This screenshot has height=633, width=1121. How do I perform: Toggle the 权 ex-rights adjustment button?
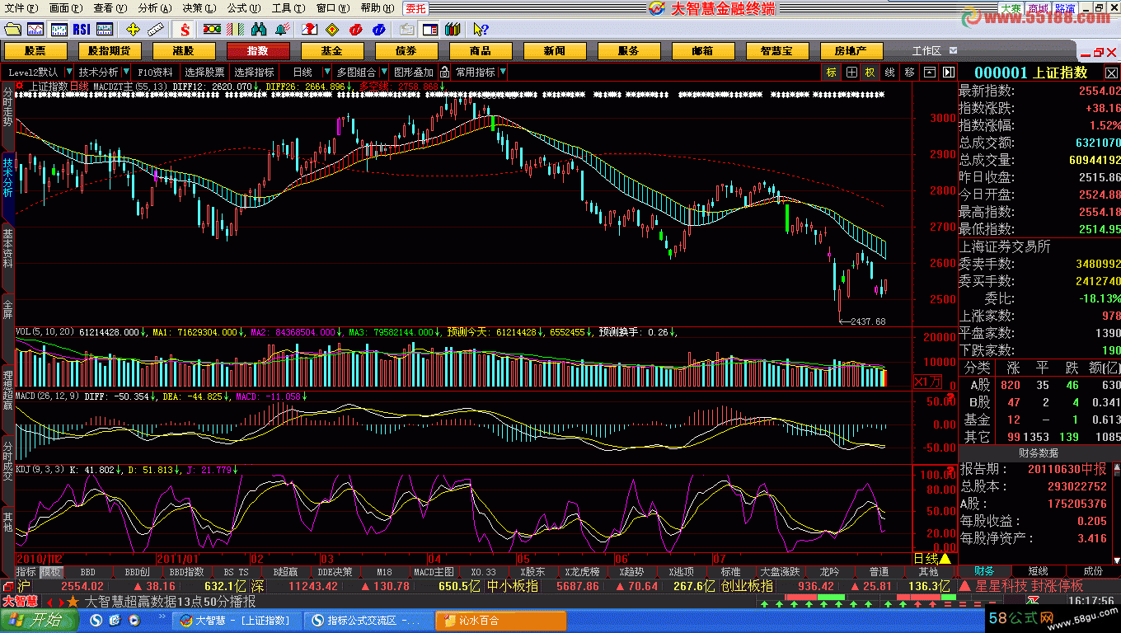pos(870,73)
